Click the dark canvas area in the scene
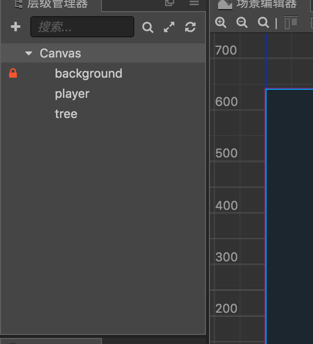Image resolution: width=313 pixels, height=344 pixels. pyautogui.click(x=289, y=212)
